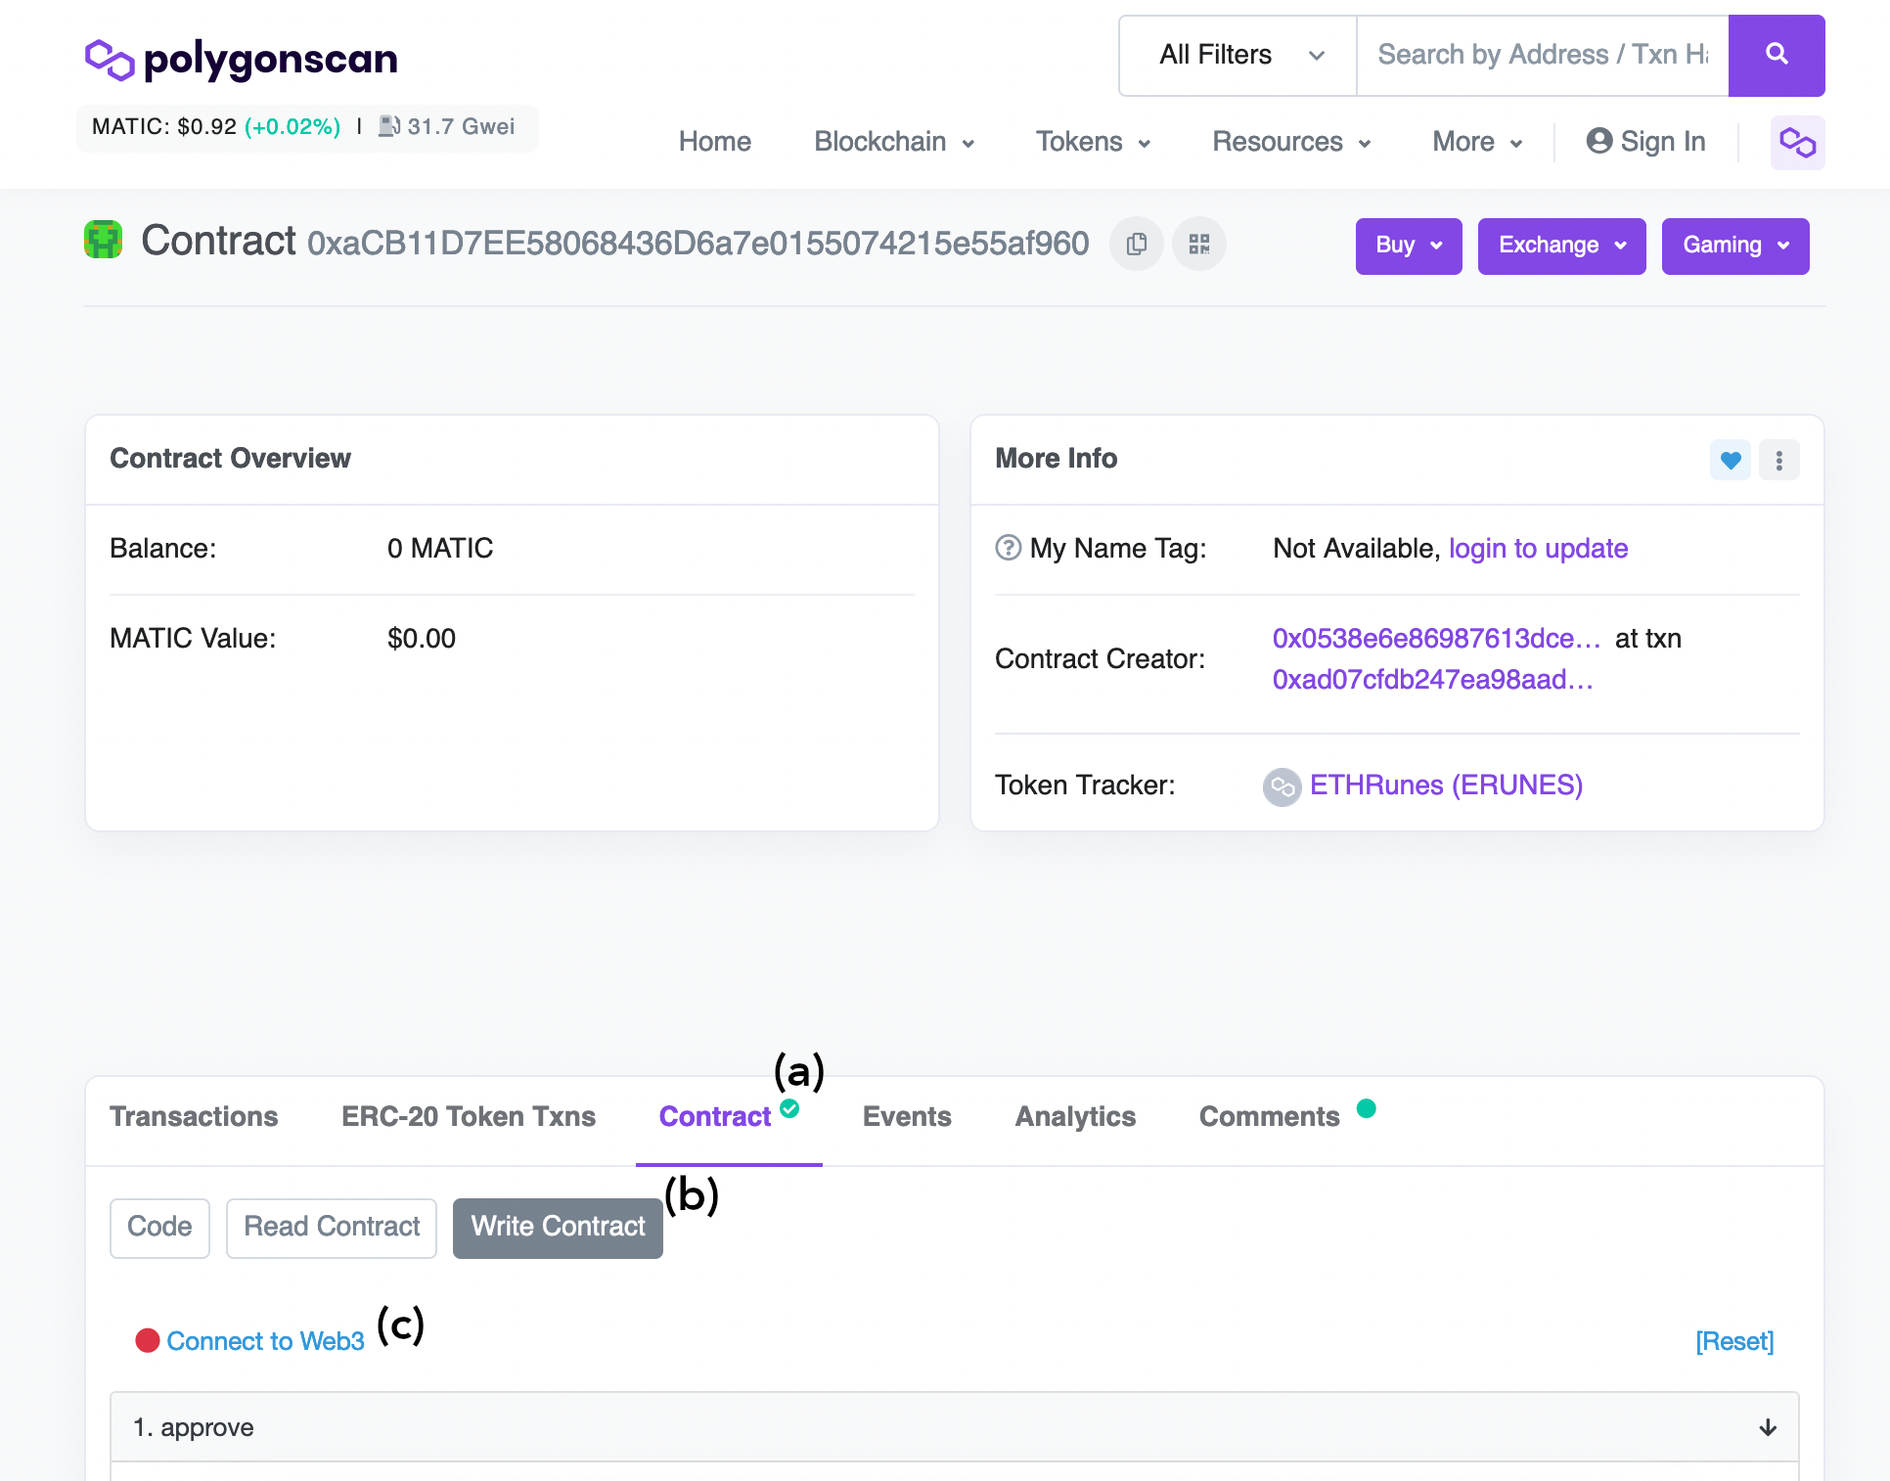1890x1481 pixels.
Task: Click the Write Contract button
Action: [x=558, y=1228]
